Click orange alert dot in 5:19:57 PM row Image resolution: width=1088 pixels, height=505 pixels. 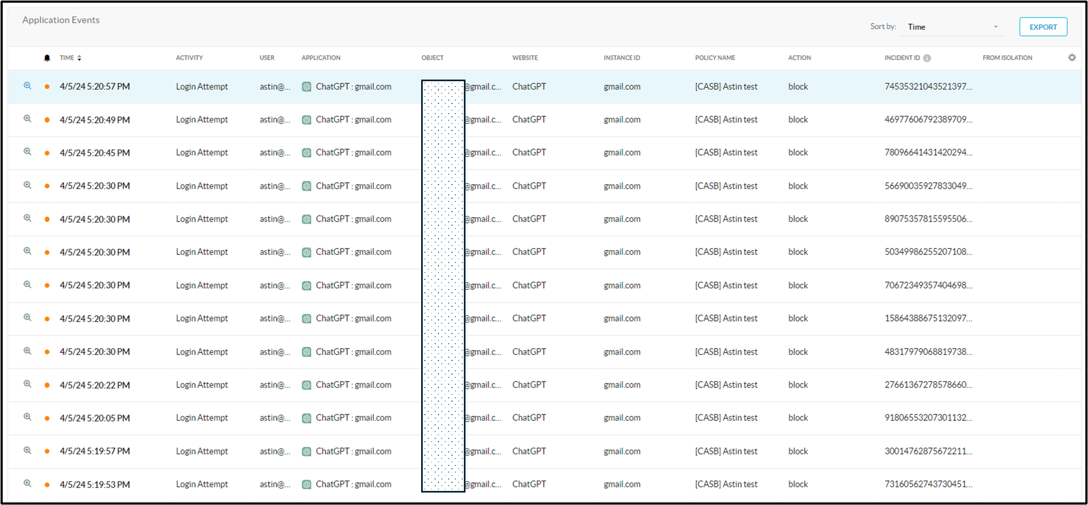[x=47, y=451]
